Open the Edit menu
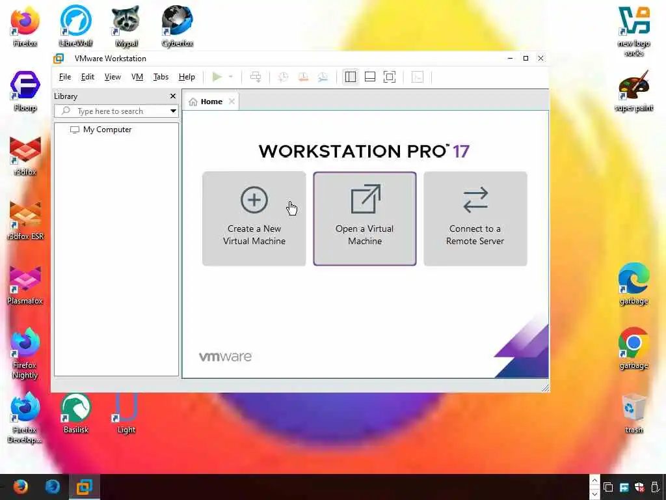Screen dimensions: 666x500 (x=88, y=77)
